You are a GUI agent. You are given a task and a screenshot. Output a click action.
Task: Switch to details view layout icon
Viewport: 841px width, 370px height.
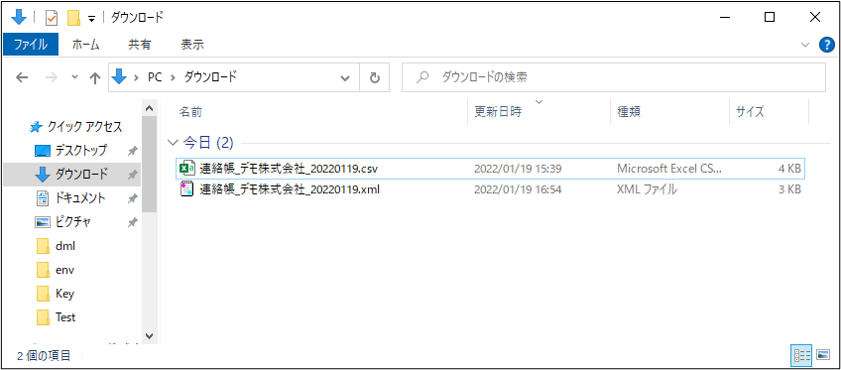(x=801, y=355)
